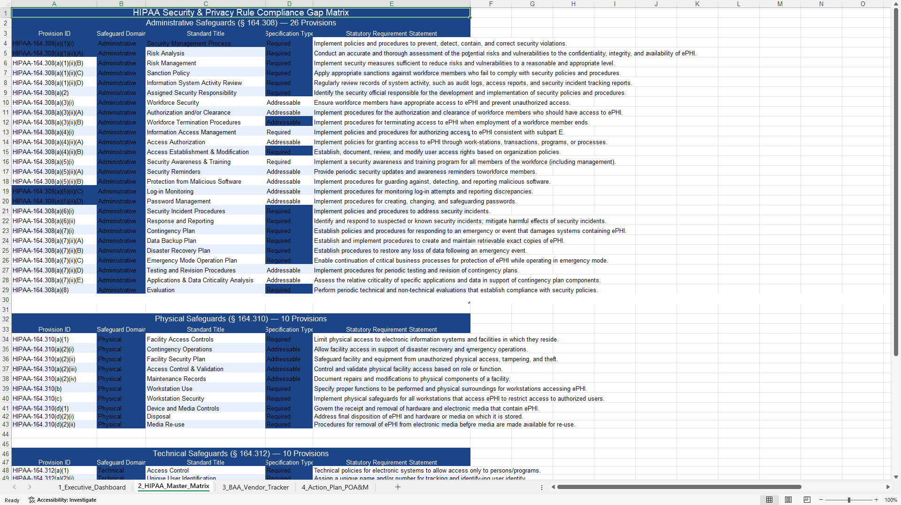The image size is (901, 505).
Task: Select column A header
Action: point(54,4)
